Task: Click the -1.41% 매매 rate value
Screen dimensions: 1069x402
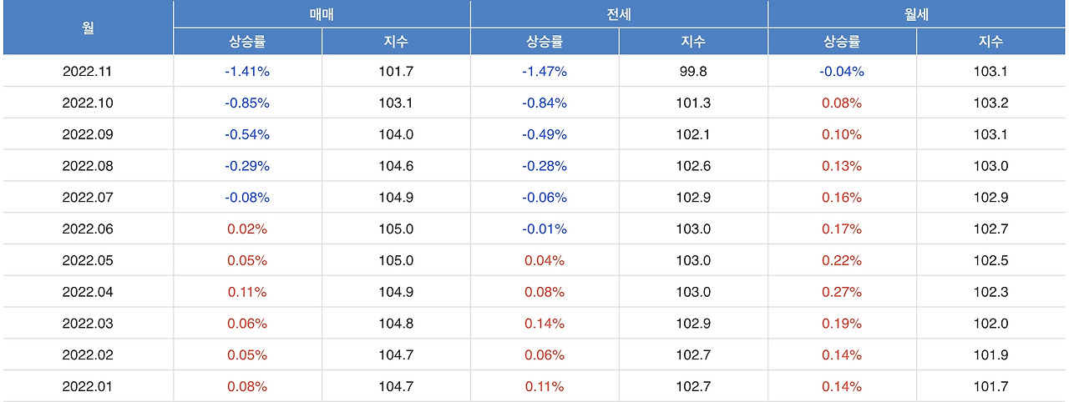Action: [x=247, y=72]
